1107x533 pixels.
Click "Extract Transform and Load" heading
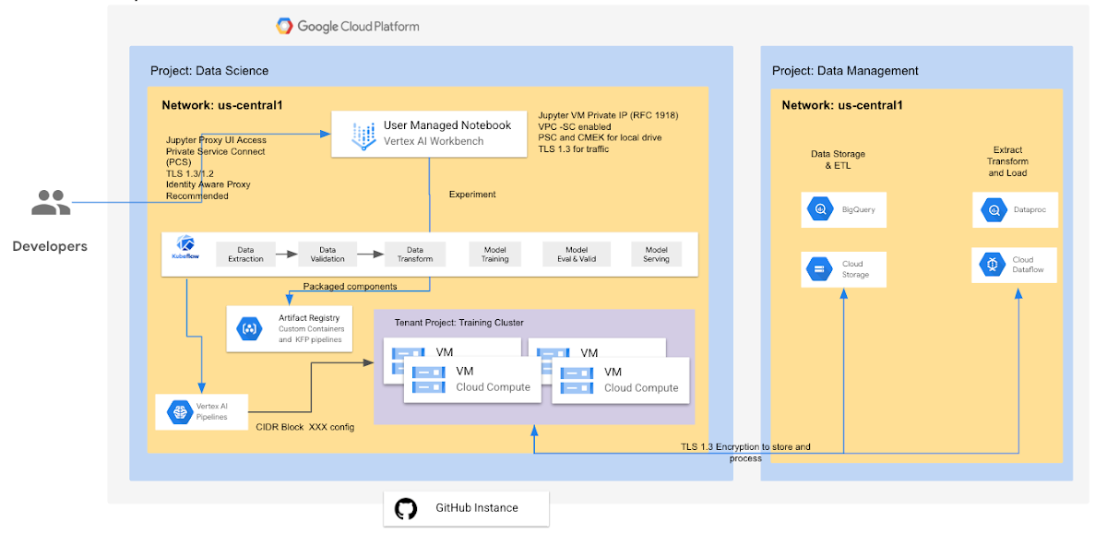click(1007, 161)
